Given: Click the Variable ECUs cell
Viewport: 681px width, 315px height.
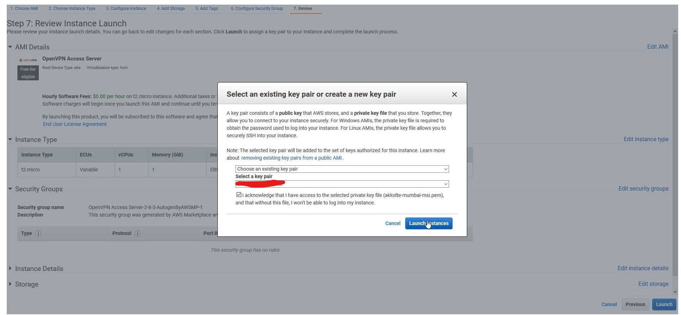Looking at the screenshot, I should pyautogui.click(x=95, y=170).
